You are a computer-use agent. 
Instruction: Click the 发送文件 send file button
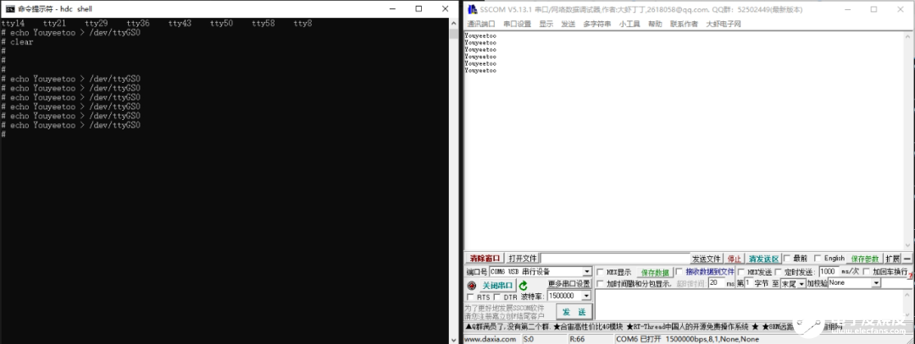(x=706, y=259)
